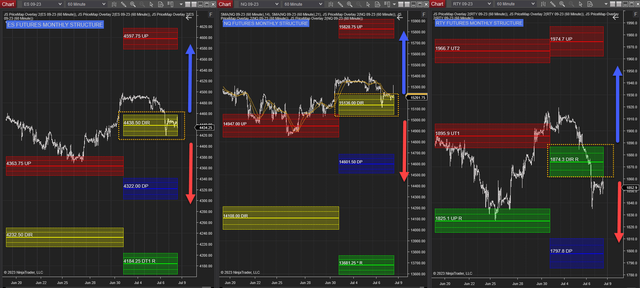Click zoom in magnifier on NQ chart
Image resolution: width=640 pixels, height=288 pixels.
tap(349, 4)
